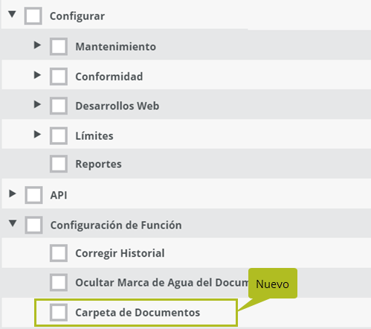Select the Reportes tree item label
The image size is (371, 329).
tap(98, 164)
